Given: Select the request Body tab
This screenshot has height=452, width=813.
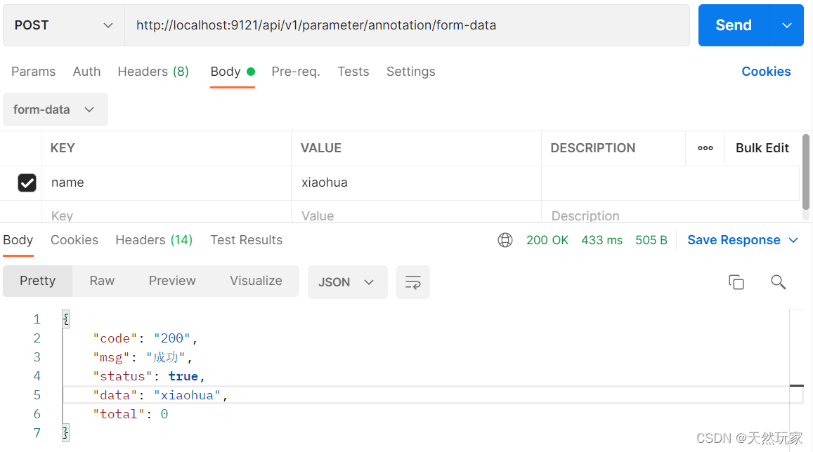Looking at the screenshot, I should click(233, 72).
